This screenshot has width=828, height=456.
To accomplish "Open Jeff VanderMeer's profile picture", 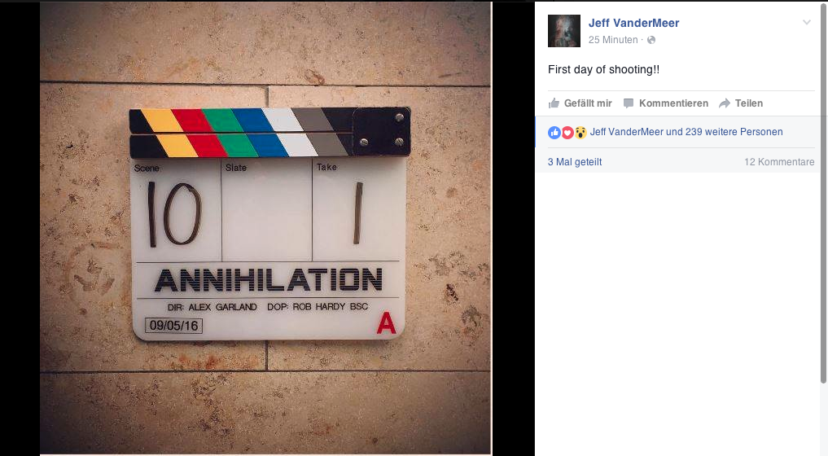I will [x=564, y=31].
